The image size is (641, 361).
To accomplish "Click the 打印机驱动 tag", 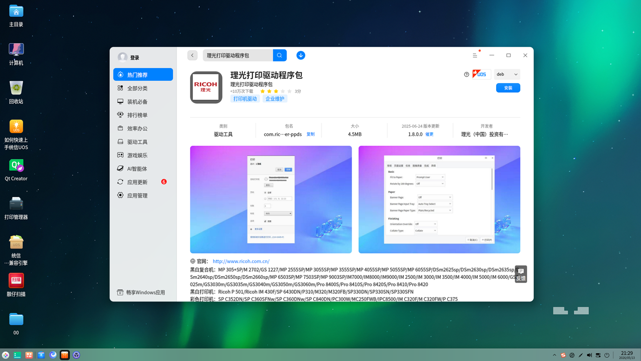I will [x=245, y=99].
